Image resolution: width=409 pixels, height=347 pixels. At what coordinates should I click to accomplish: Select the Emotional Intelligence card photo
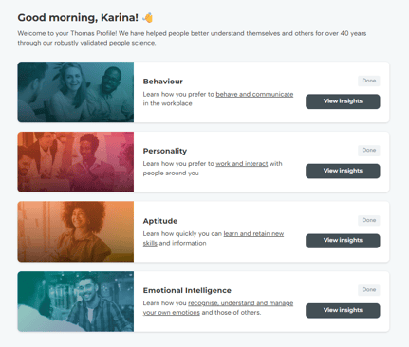pyautogui.click(x=76, y=301)
